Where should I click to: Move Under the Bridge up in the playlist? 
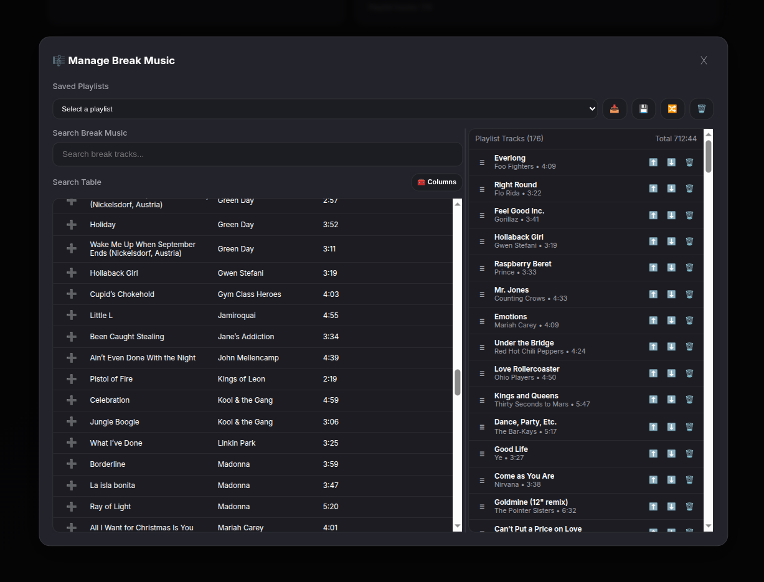tap(653, 347)
